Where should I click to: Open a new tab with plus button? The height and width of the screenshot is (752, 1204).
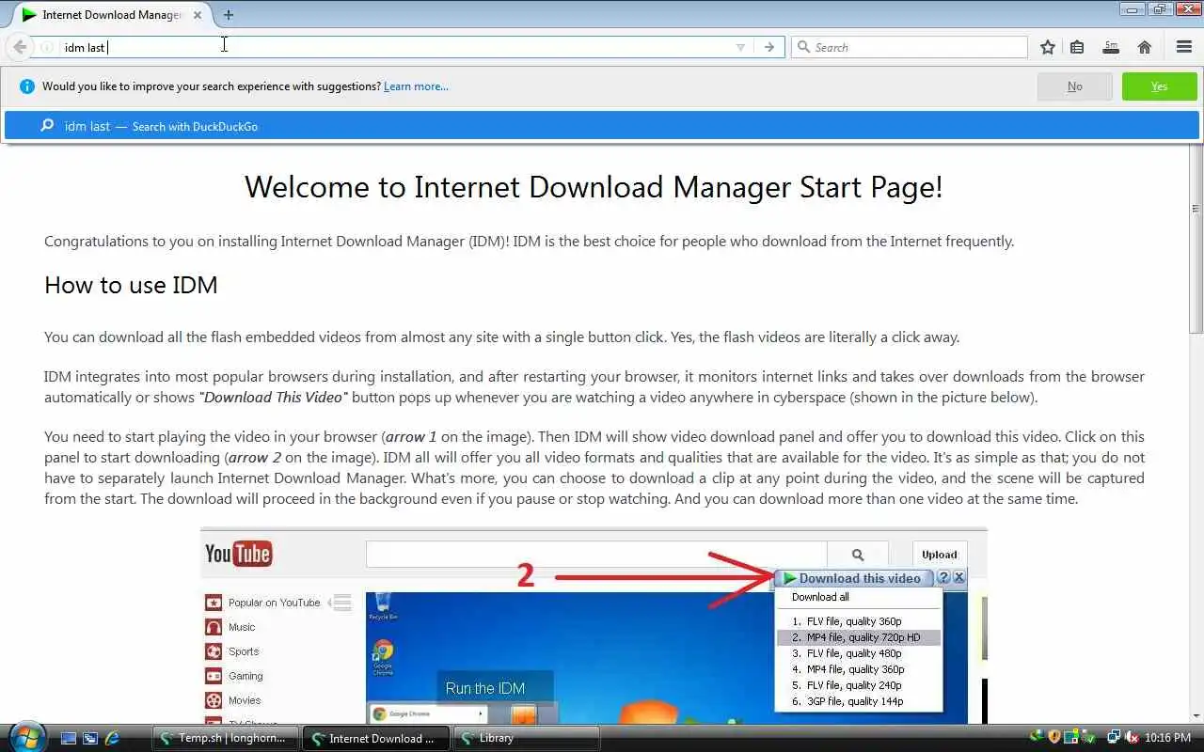(229, 14)
